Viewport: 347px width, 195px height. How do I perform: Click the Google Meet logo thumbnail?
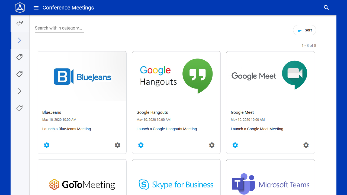(271, 76)
